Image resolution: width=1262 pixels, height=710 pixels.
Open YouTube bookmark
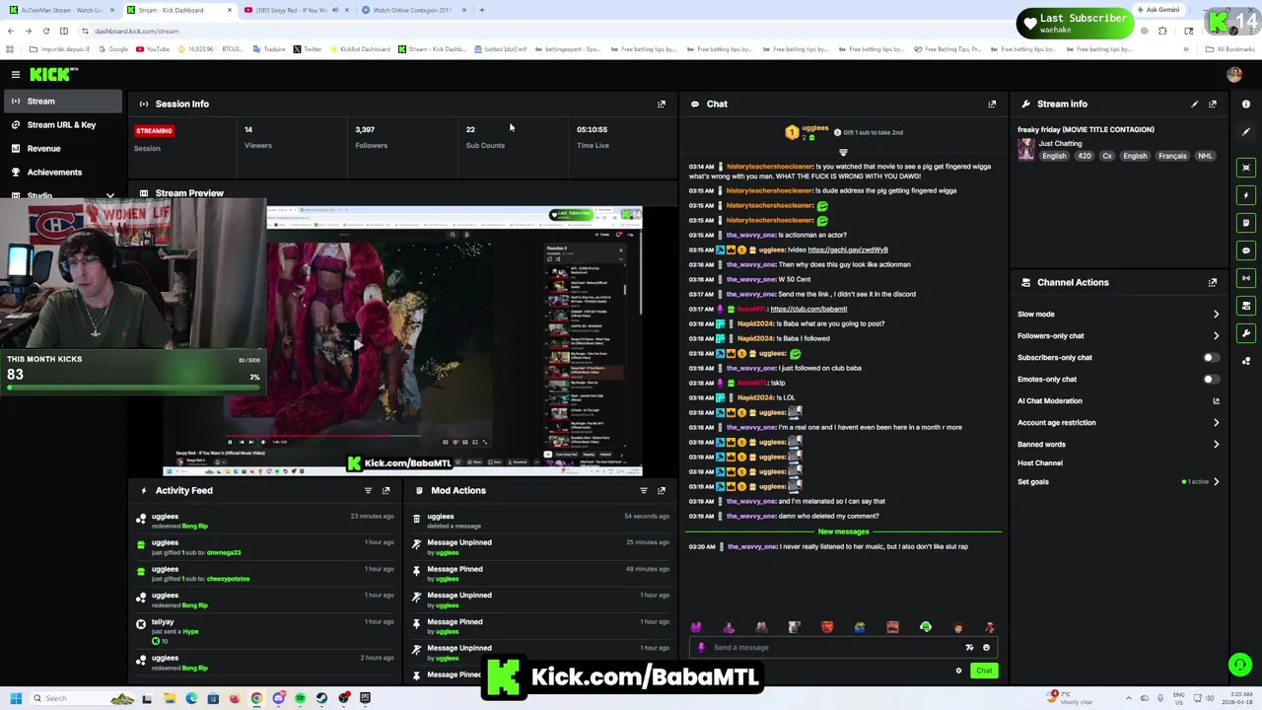tap(152, 49)
